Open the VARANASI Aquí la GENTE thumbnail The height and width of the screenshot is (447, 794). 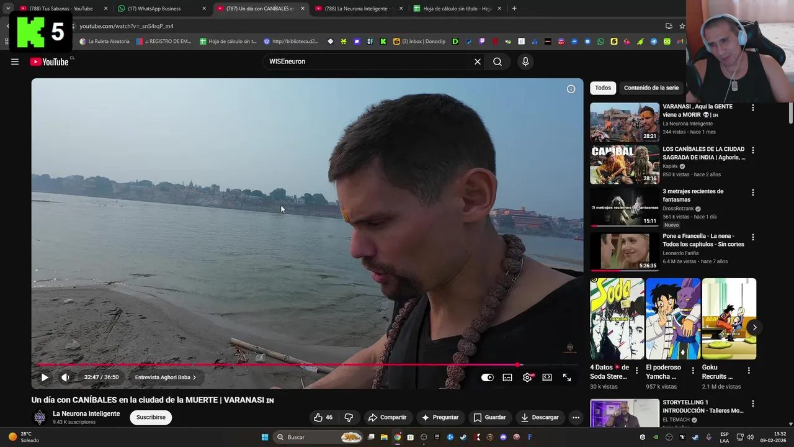click(625, 122)
